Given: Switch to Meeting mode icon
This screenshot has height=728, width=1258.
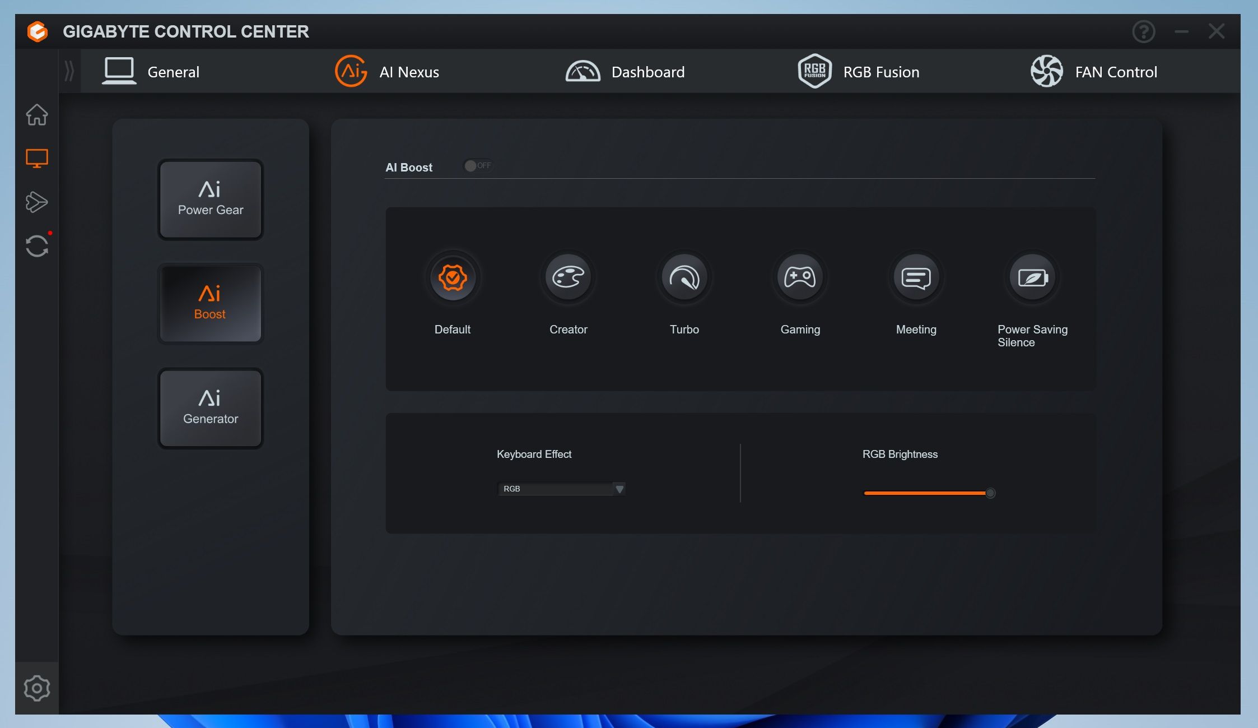Looking at the screenshot, I should pos(916,277).
